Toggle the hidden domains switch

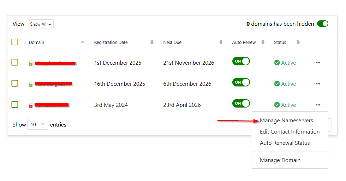point(323,24)
